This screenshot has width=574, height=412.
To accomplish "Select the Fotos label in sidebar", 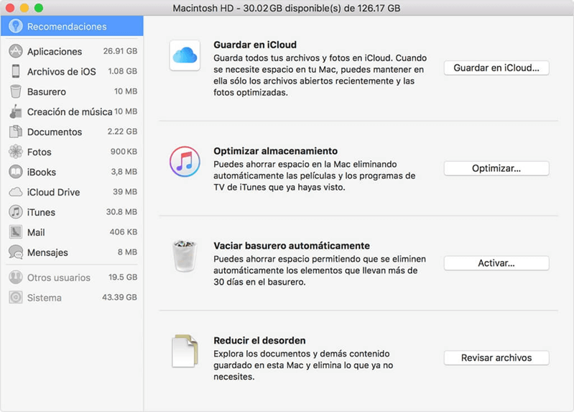I will (40, 152).
